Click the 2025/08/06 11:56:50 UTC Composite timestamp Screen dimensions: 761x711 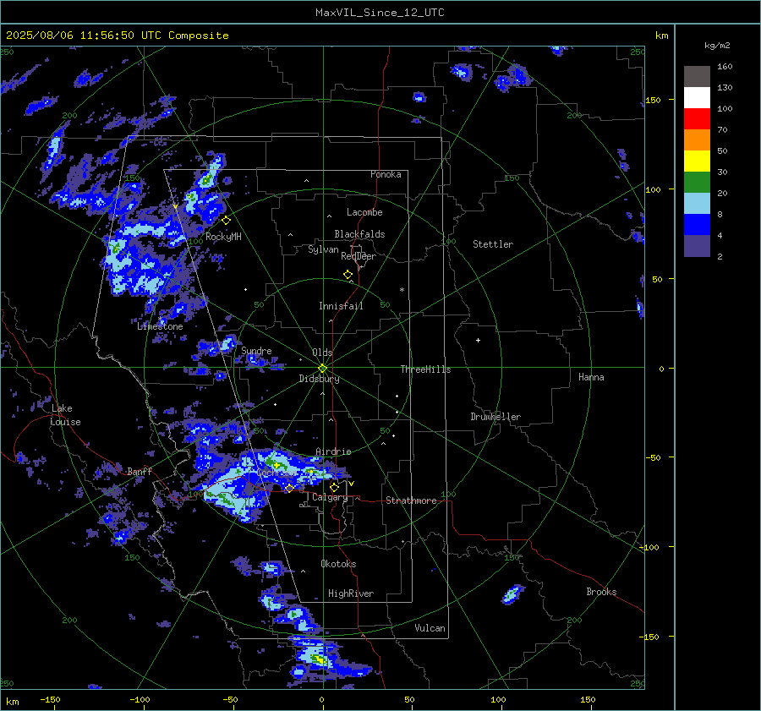click(117, 36)
